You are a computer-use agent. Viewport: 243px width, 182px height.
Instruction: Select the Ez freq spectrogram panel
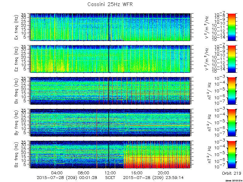click(110, 59)
